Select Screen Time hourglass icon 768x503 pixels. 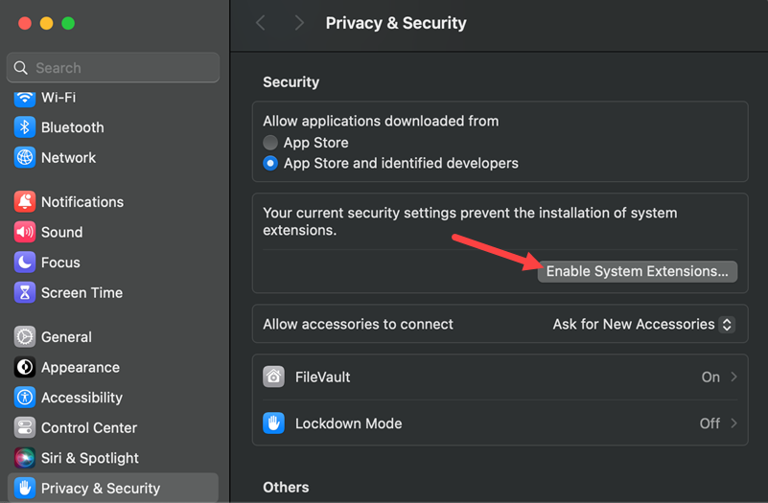(25, 292)
